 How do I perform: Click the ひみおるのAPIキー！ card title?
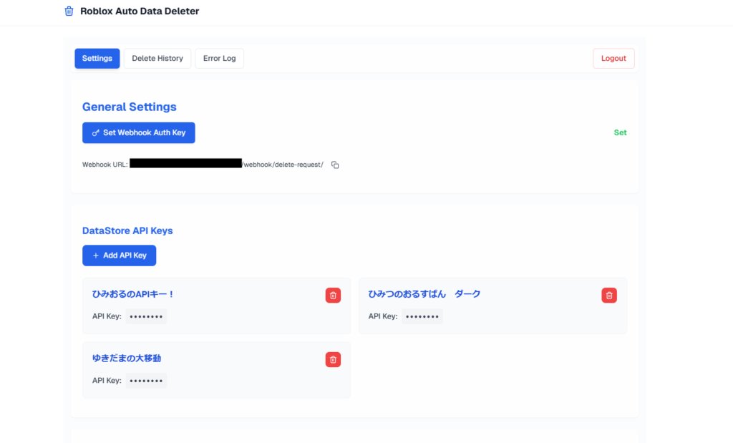(133, 294)
